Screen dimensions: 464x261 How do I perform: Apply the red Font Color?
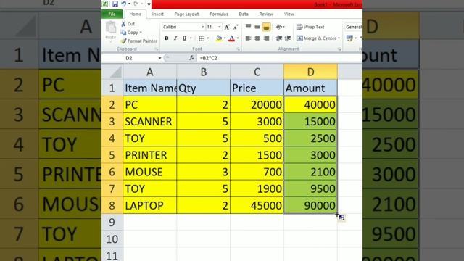pyautogui.click(x=232, y=38)
